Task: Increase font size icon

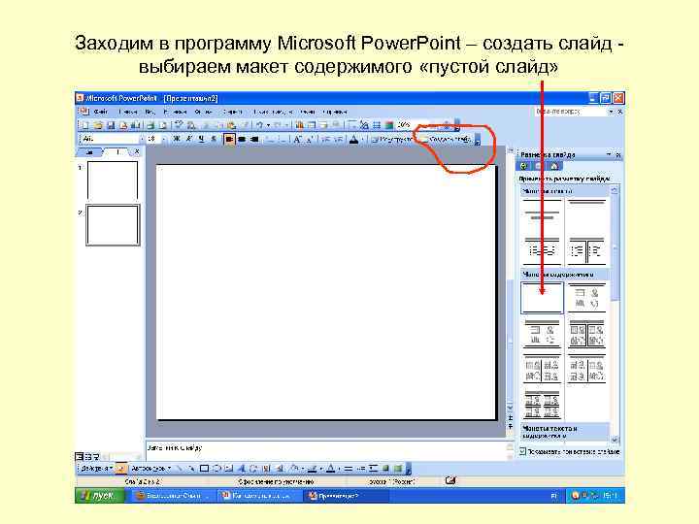Action: click(297, 139)
